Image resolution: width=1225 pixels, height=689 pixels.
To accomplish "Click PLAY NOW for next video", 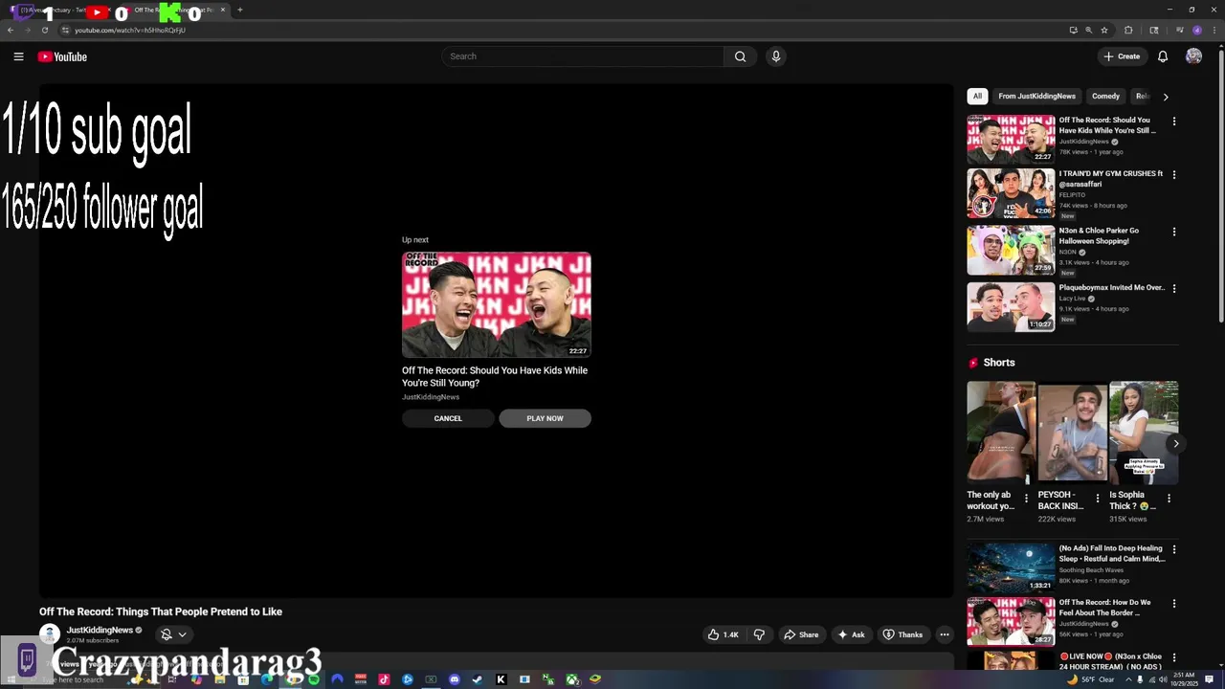I will point(545,418).
